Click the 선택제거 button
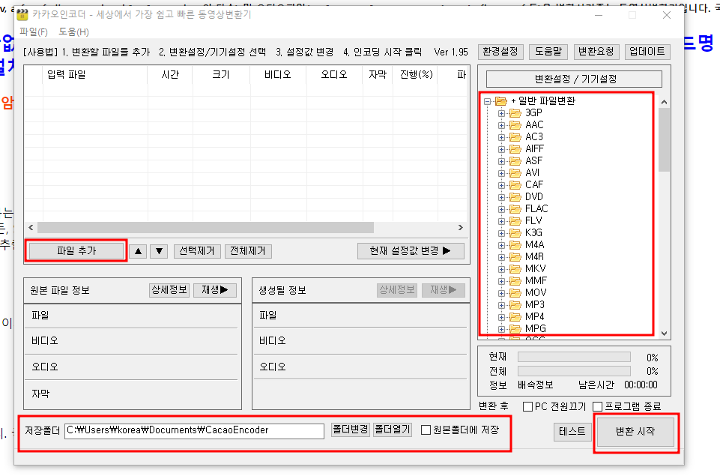The width and height of the screenshot is (720, 476). pos(197,251)
